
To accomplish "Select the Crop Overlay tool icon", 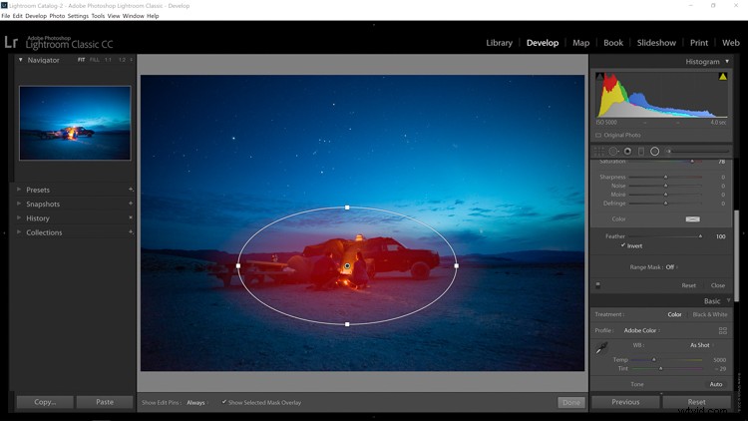I will pyautogui.click(x=598, y=152).
